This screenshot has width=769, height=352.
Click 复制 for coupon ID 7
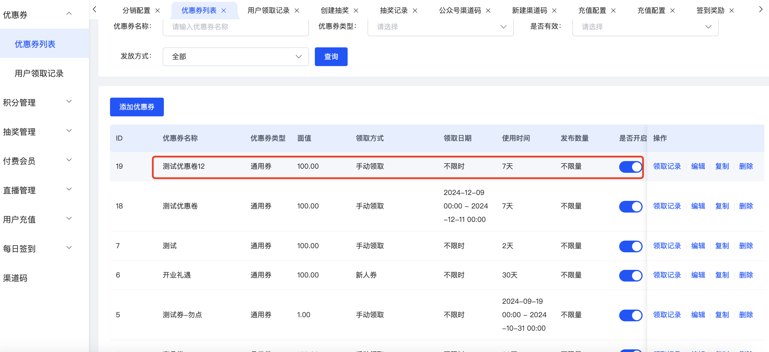tap(722, 246)
